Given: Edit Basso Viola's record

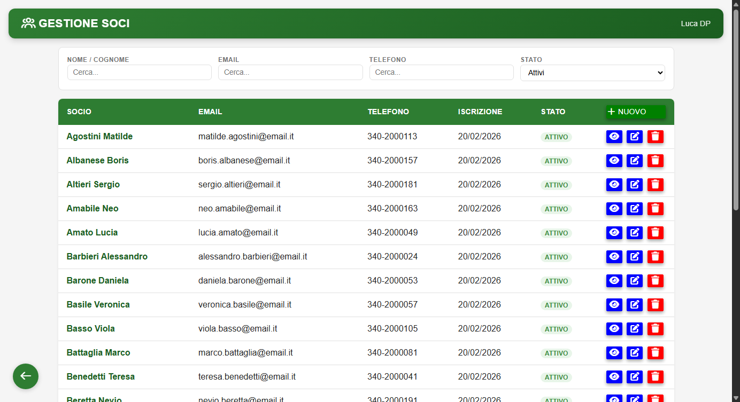Looking at the screenshot, I should pyautogui.click(x=635, y=329).
